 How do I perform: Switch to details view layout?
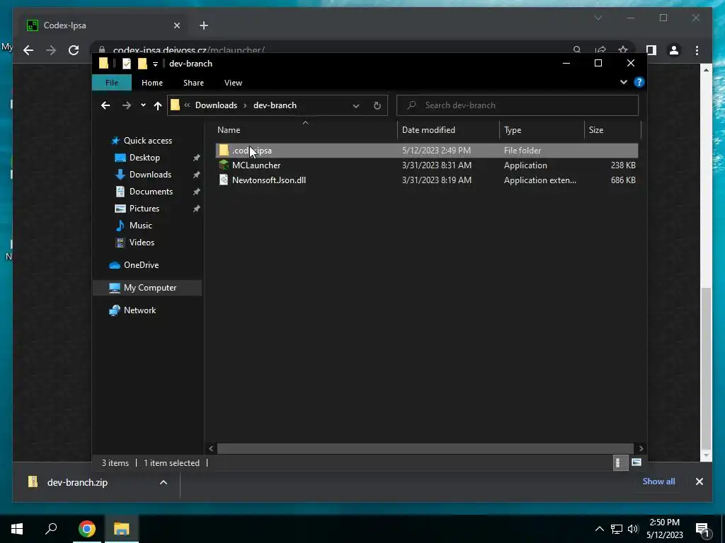pyautogui.click(x=620, y=462)
